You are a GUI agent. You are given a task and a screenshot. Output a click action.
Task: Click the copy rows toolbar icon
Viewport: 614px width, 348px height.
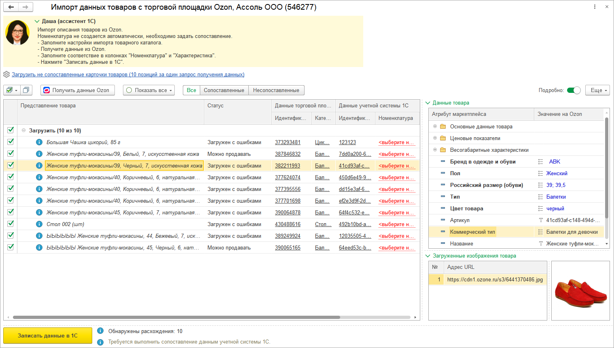pyautogui.click(x=26, y=90)
